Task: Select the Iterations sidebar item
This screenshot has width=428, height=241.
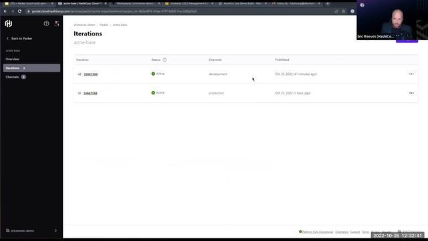Action: (31, 68)
